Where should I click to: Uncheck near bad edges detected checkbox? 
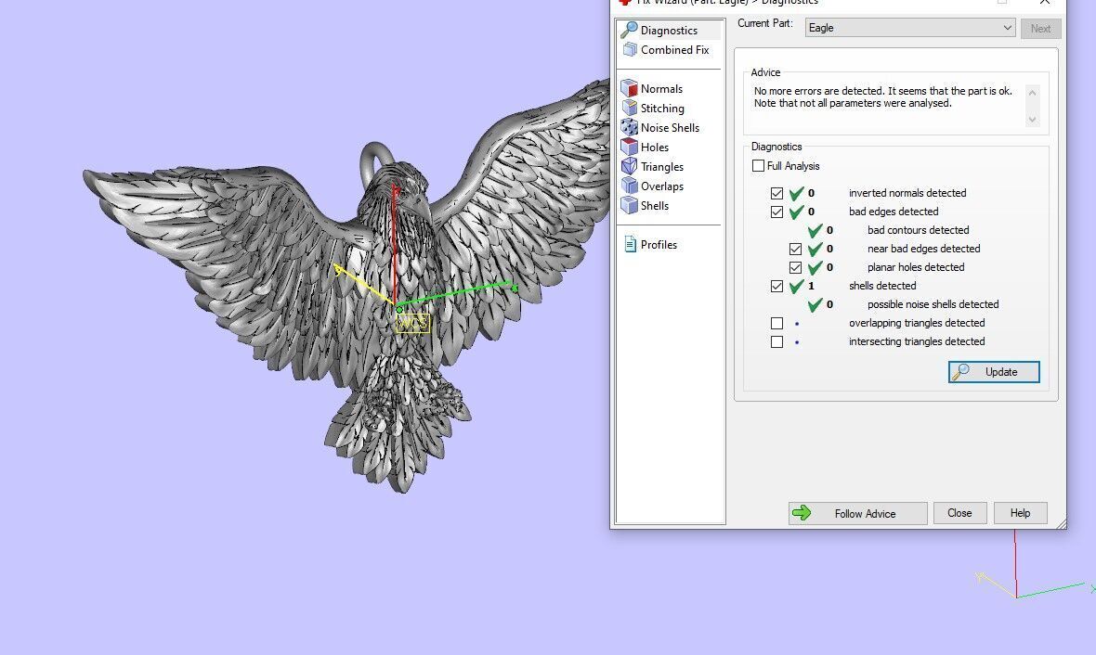[x=795, y=250]
